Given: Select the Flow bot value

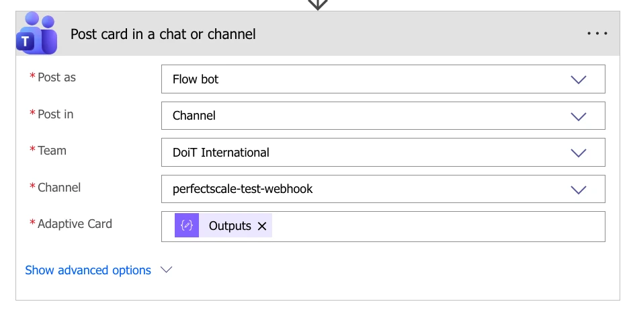Looking at the screenshot, I should (196, 79).
